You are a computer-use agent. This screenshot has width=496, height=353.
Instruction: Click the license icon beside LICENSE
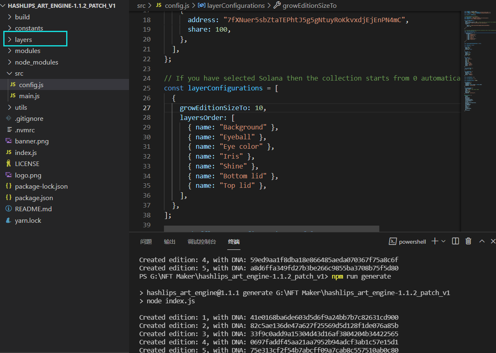click(9, 164)
